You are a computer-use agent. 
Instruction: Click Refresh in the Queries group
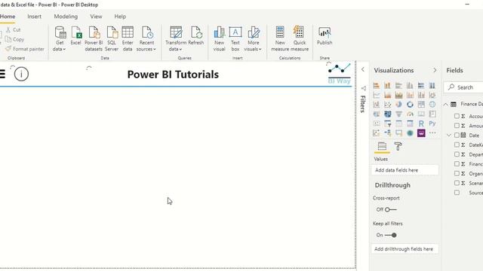click(196, 36)
